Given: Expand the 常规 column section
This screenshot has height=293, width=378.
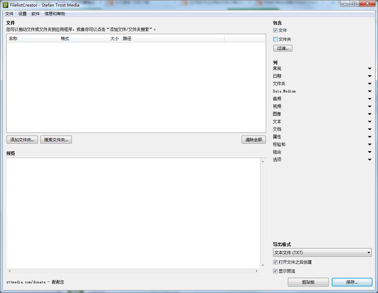Looking at the screenshot, I should 369,68.
